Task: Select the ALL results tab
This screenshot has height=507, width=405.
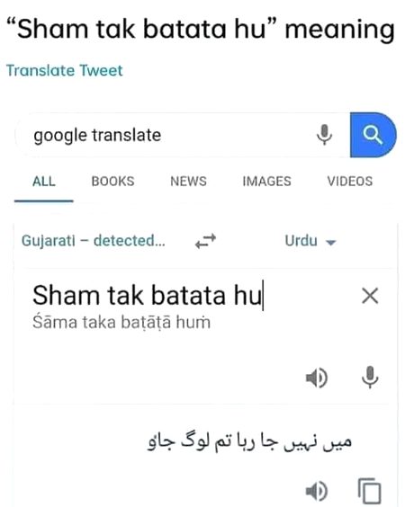Action: coord(44,182)
